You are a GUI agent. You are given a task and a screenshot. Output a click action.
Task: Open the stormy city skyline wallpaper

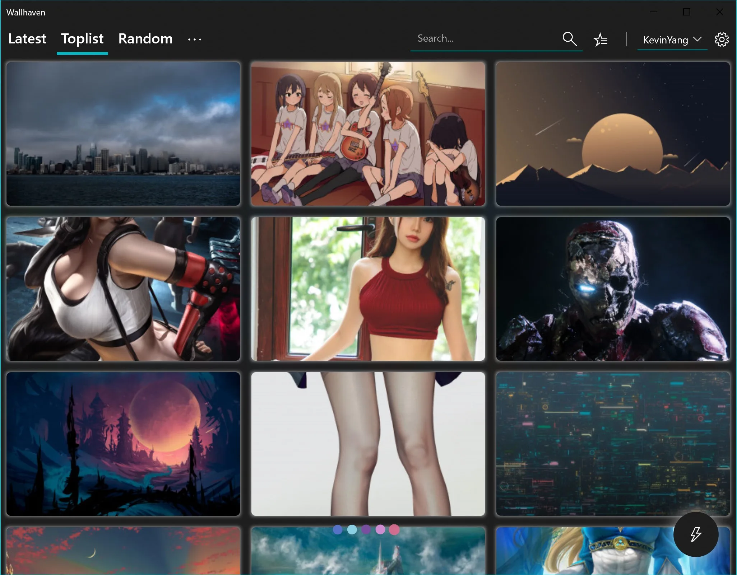[123, 134]
